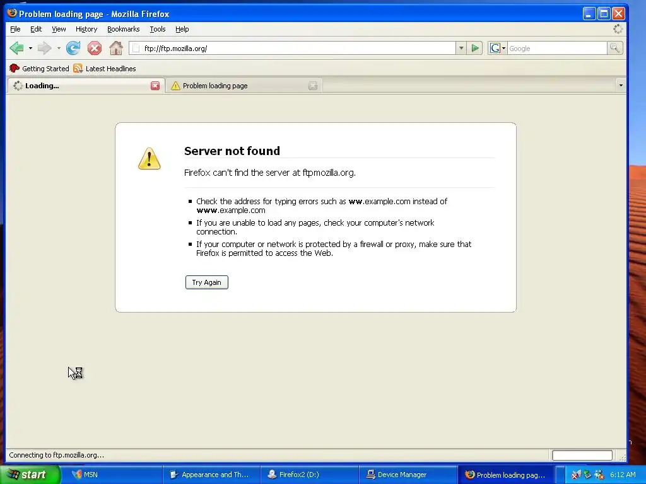
Task: Open the File menu
Action: (x=15, y=29)
